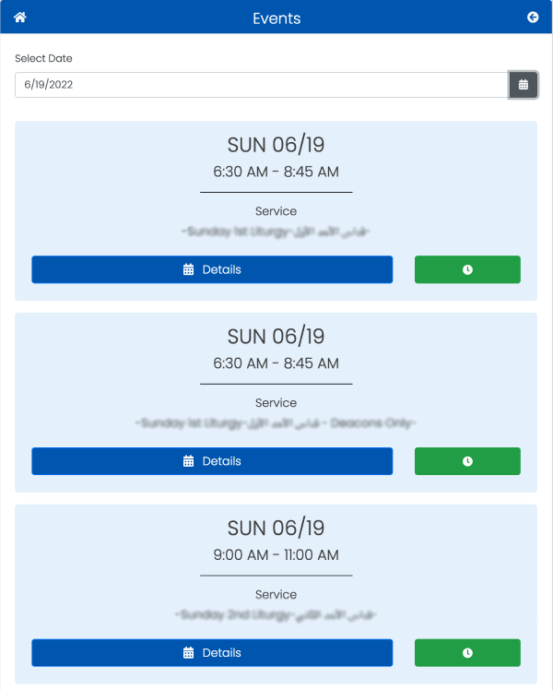This screenshot has height=690, width=553.
Task: Click the calendar icon in the third Details button
Action: coord(188,652)
